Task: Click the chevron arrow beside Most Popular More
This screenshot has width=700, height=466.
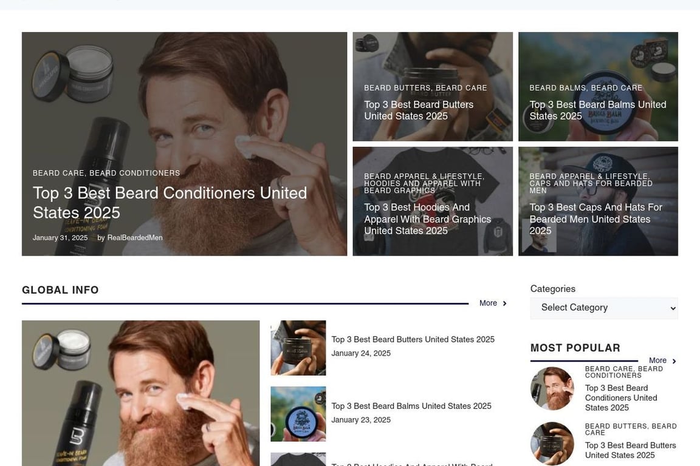Action: pyautogui.click(x=674, y=361)
